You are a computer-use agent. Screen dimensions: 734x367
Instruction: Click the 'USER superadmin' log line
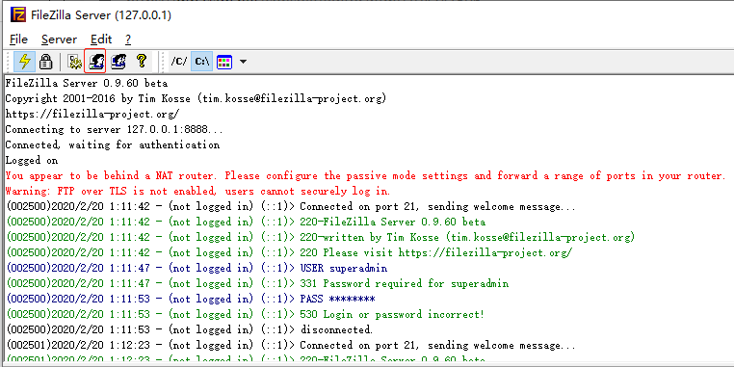[197, 268]
